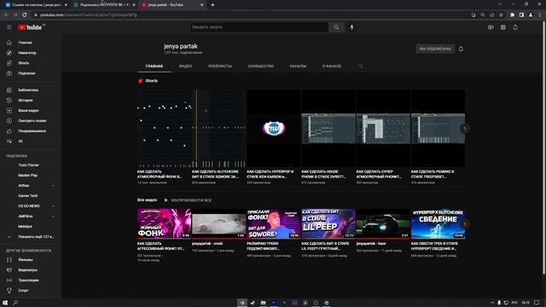Search within jenya partak channel icon

[360, 67]
